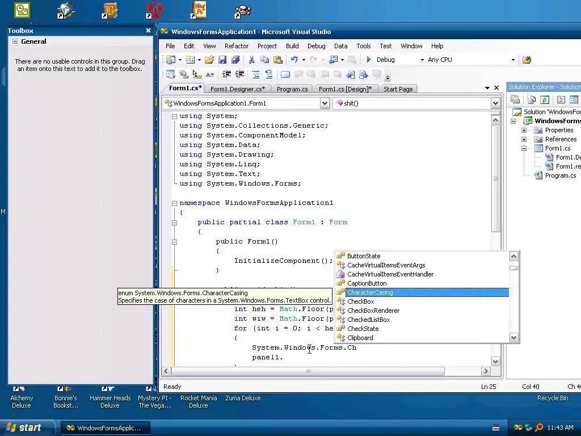Select CaptionButton in the IntelliSense list
This screenshot has height=436, width=581.
(422, 283)
